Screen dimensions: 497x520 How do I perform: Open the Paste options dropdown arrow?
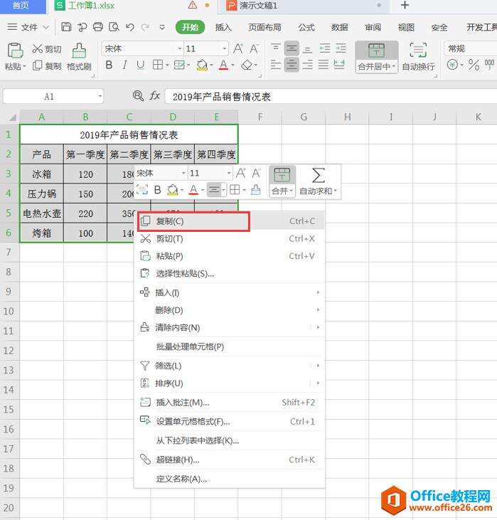click(24, 67)
